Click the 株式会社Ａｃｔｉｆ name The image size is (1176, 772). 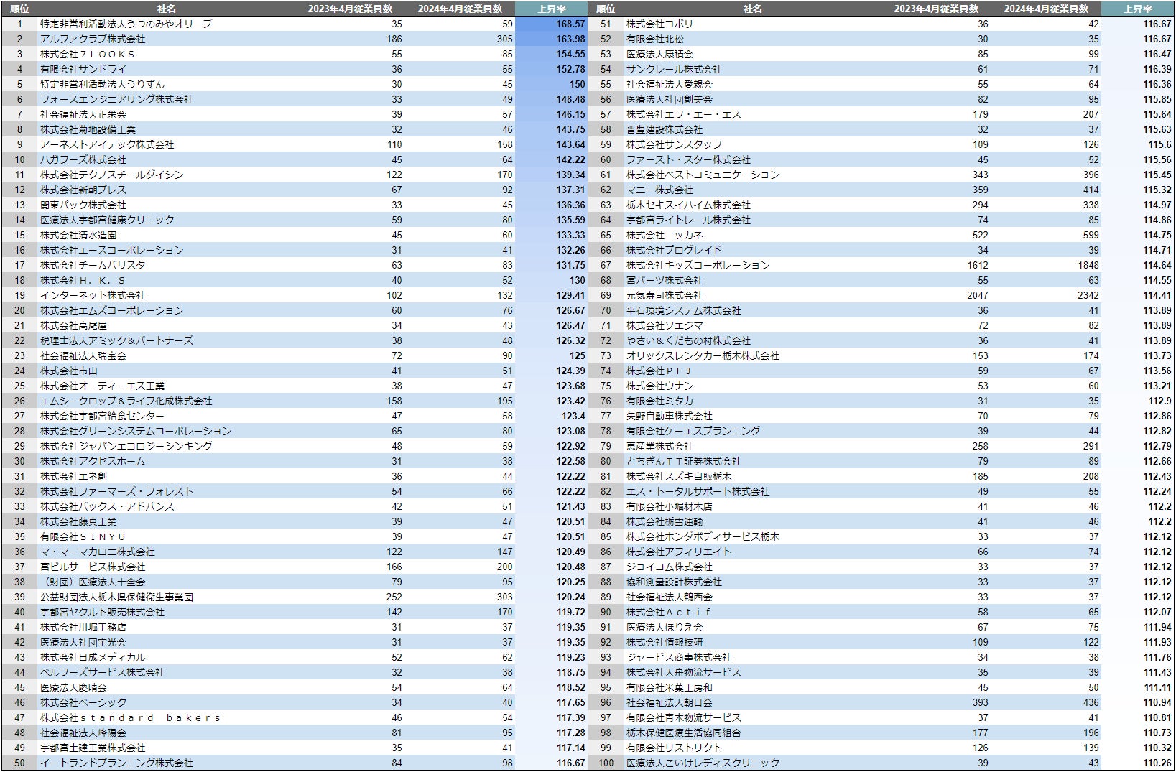[x=669, y=612]
